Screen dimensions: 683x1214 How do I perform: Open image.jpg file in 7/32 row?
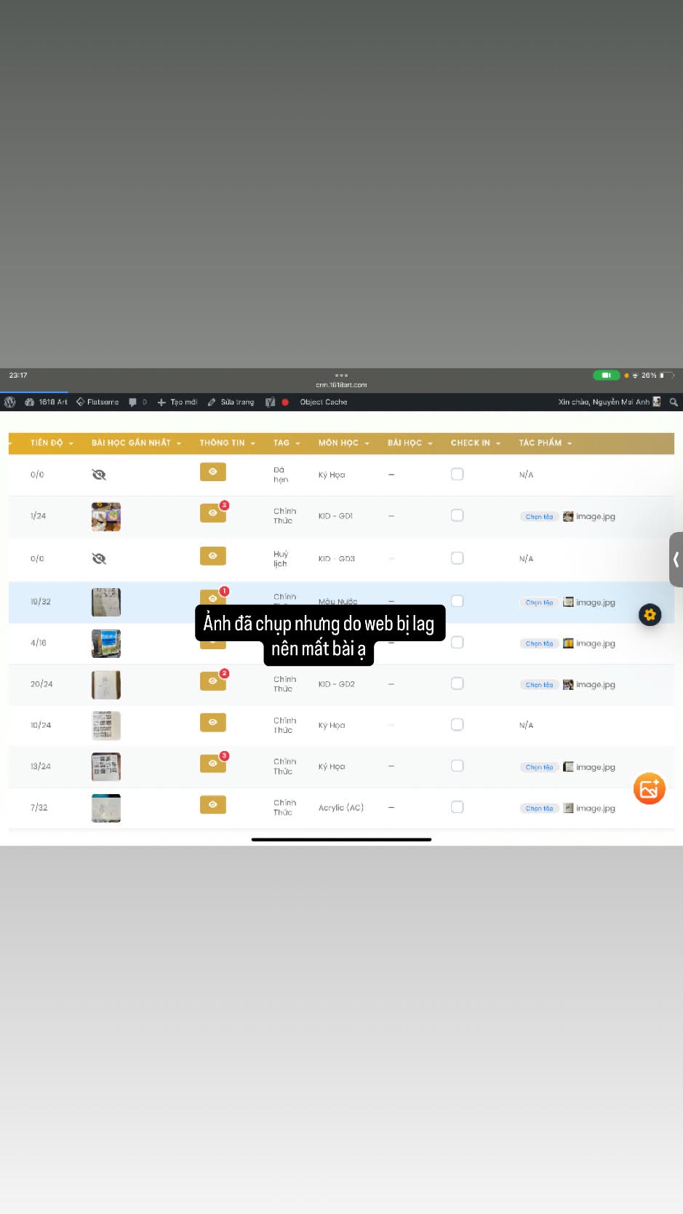589,809
